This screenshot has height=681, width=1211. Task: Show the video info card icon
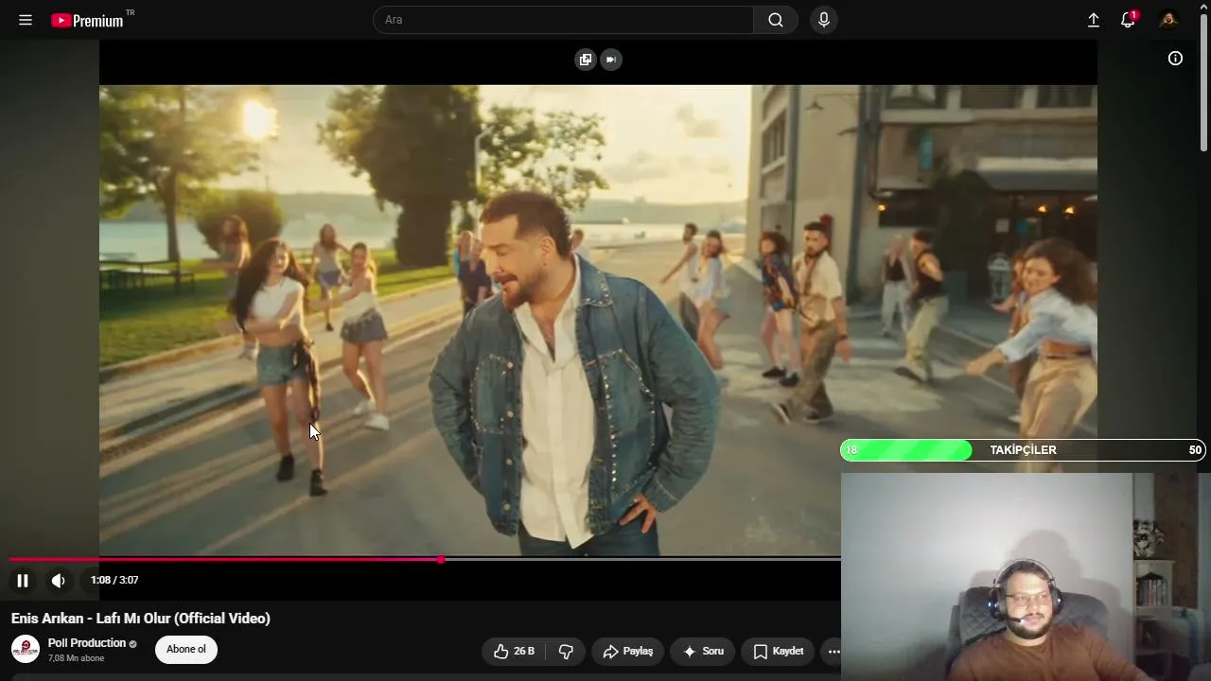point(1175,59)
